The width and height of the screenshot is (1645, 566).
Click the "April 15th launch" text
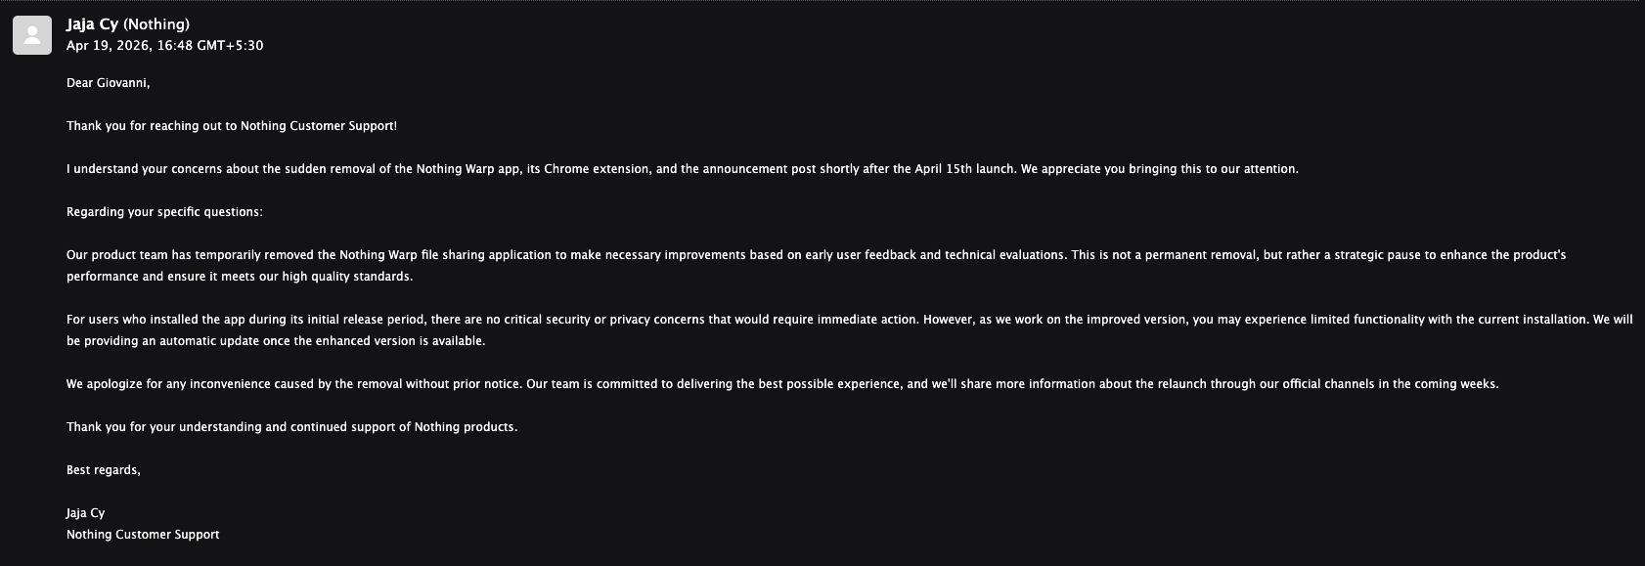(964, 169)
